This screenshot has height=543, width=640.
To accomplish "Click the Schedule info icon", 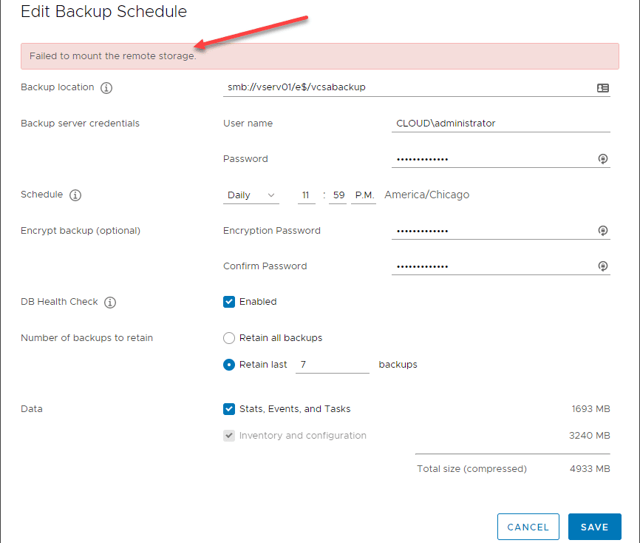I will pyautogui.click(x=75, y=195).
